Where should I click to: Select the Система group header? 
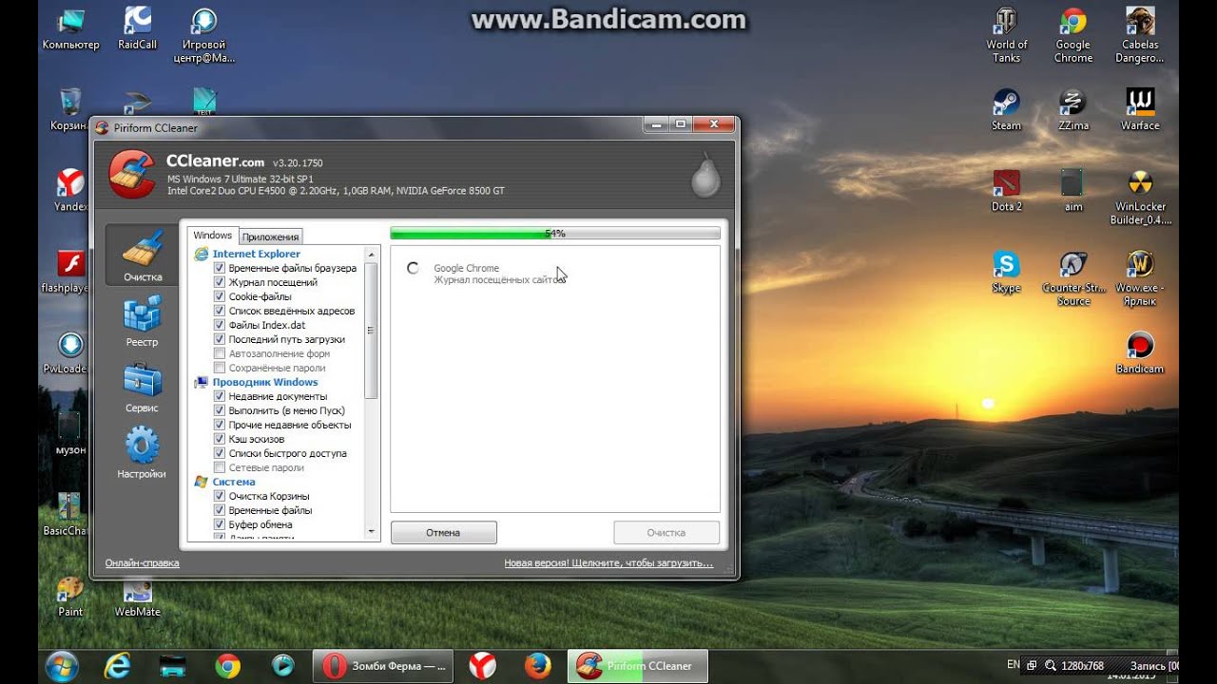234,482
